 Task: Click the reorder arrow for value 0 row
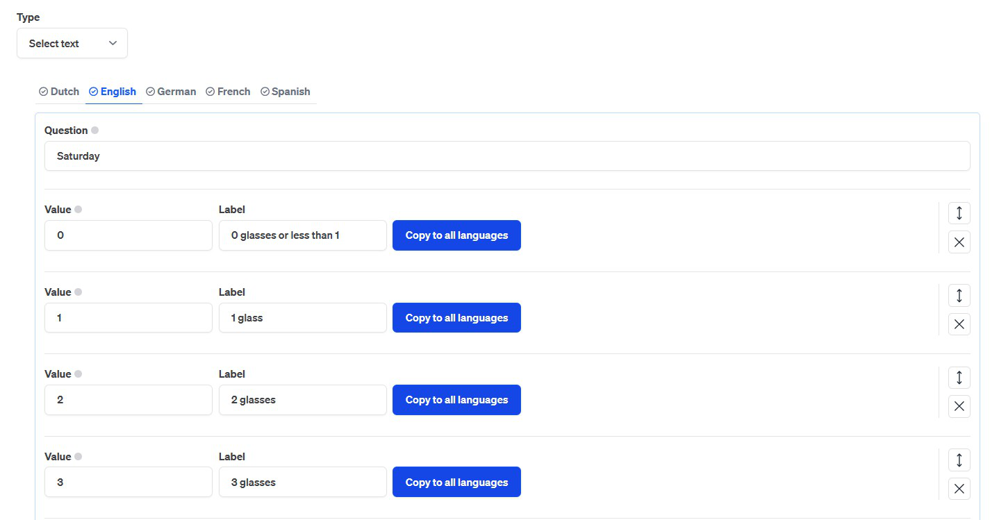959,213
